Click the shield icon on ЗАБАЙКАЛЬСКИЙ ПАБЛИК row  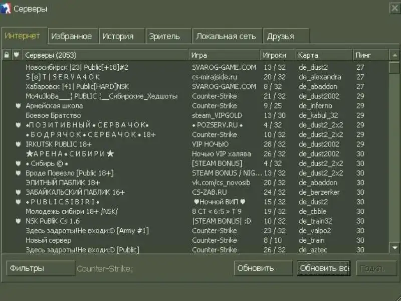pyautogui.click(x=18, y=192)
